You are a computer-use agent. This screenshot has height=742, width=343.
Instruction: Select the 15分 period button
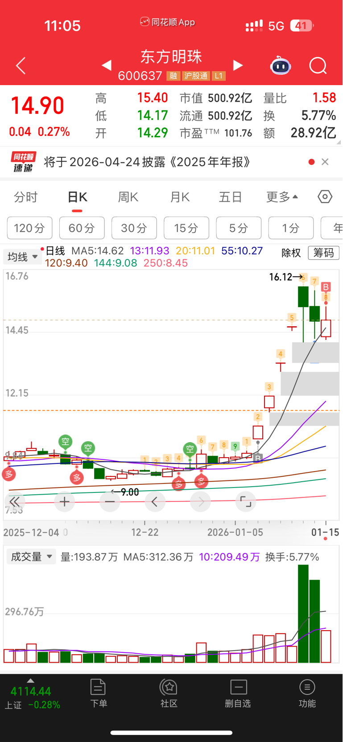click(x=186, y=228)
